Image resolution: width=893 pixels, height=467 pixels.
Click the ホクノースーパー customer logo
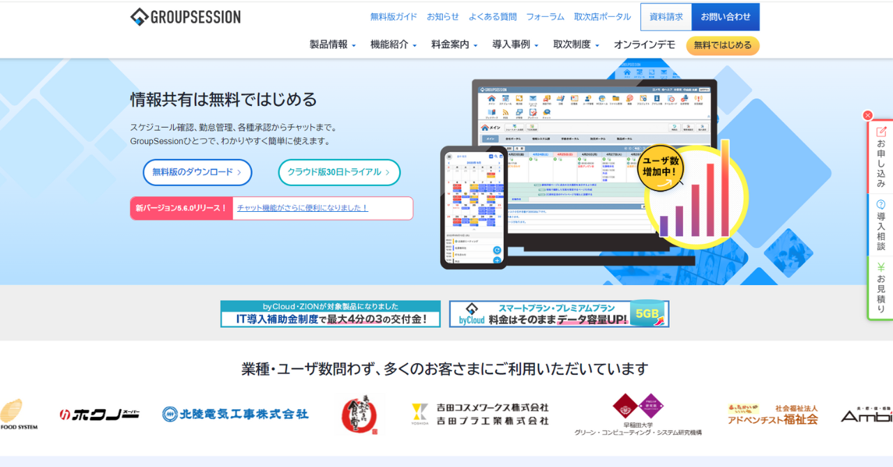99,414
